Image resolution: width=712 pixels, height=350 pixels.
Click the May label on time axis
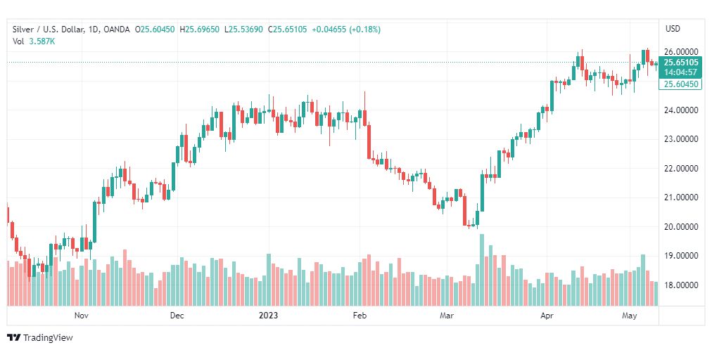(629, 315)
